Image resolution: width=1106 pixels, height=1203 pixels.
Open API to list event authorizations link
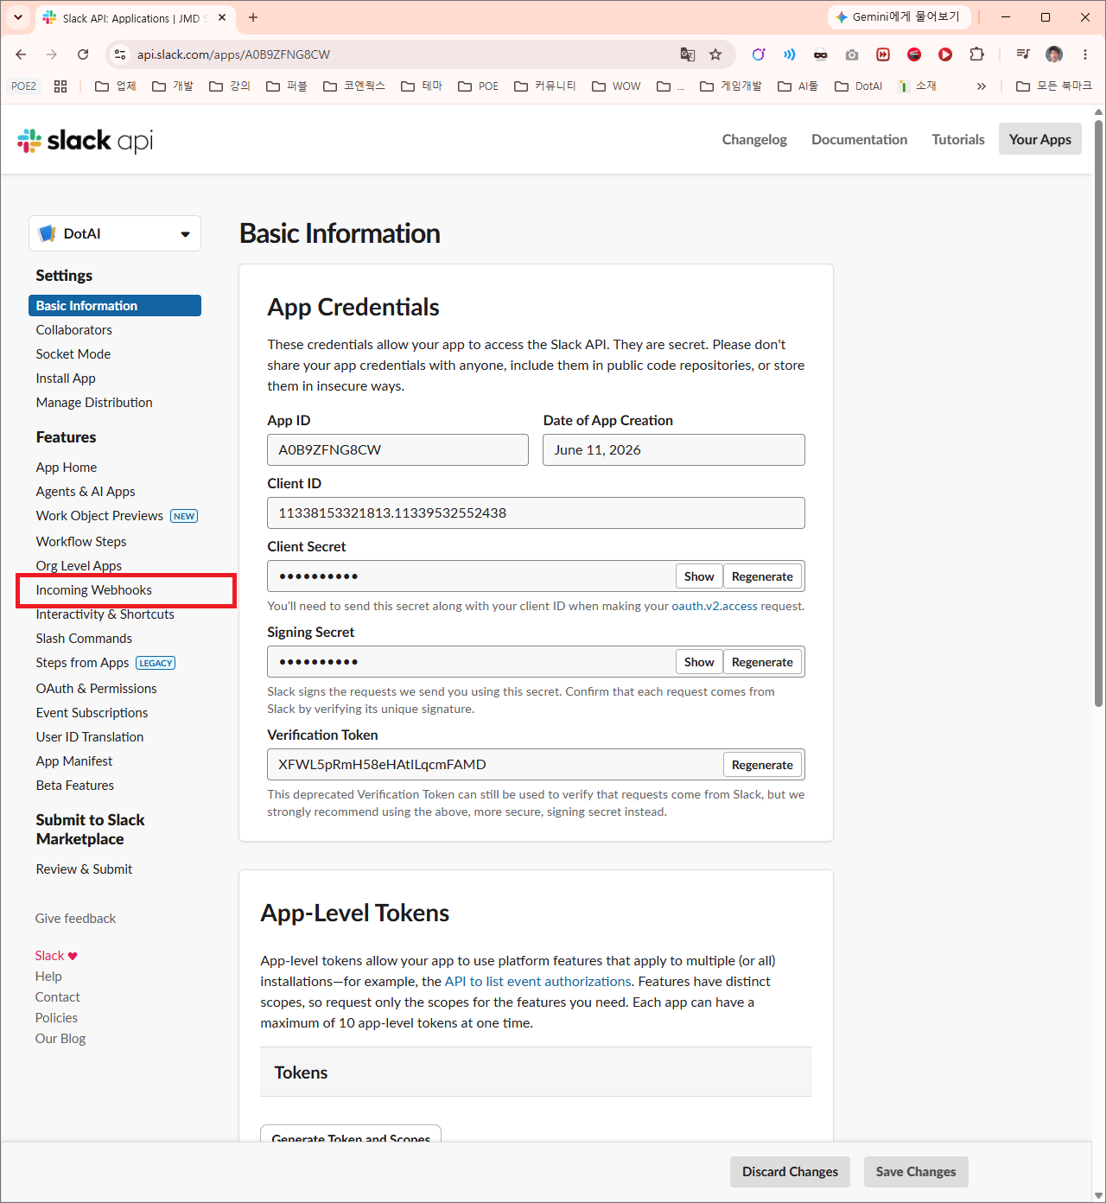[537, 982]
